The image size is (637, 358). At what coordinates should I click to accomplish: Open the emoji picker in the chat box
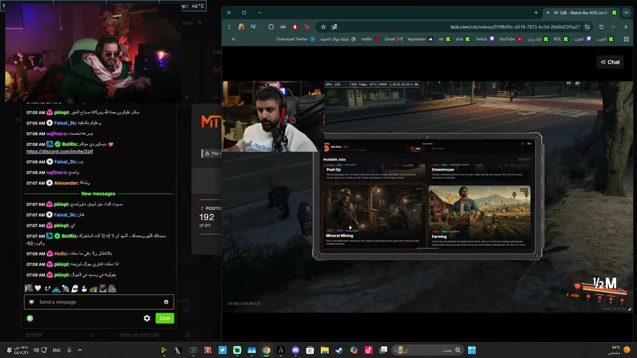(x=166, y=302)
